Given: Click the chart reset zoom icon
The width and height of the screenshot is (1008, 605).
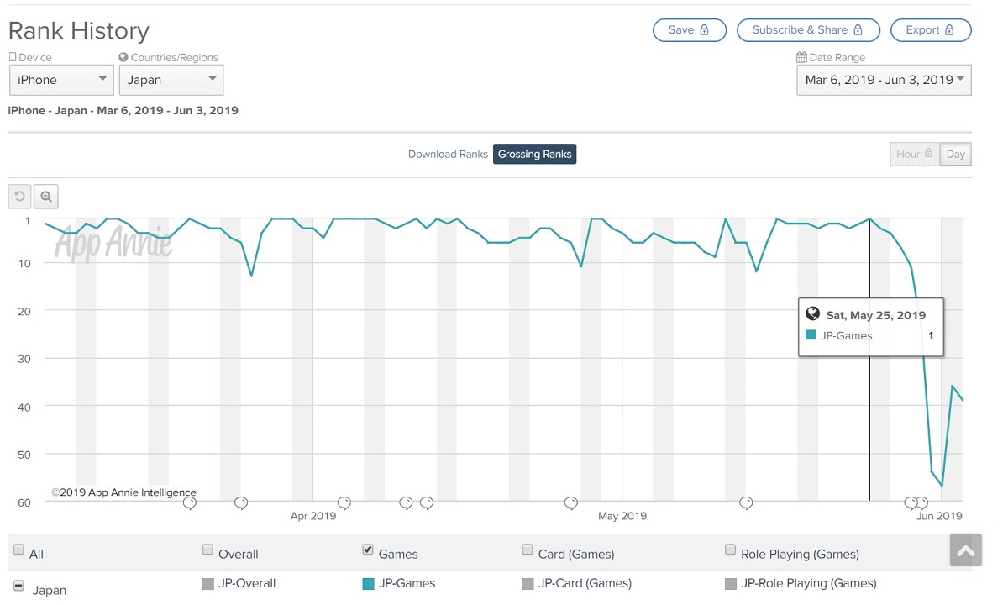Looking at the screenshot, I should 20,196.
